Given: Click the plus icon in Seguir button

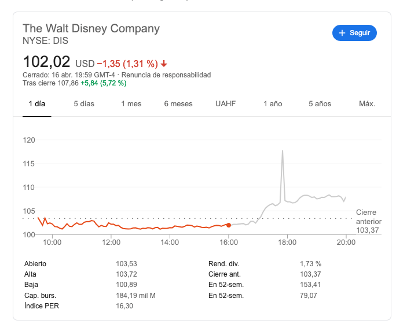Looking at the screenshot, I should point(342,33).
